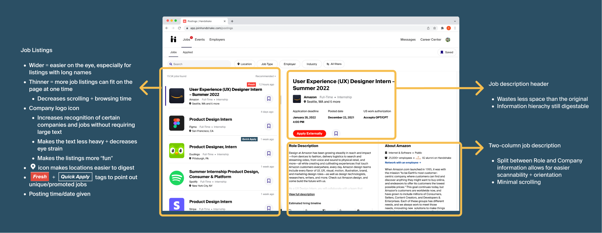Click the Quick Apply tag on Duolingo listing

click(249, 139)
